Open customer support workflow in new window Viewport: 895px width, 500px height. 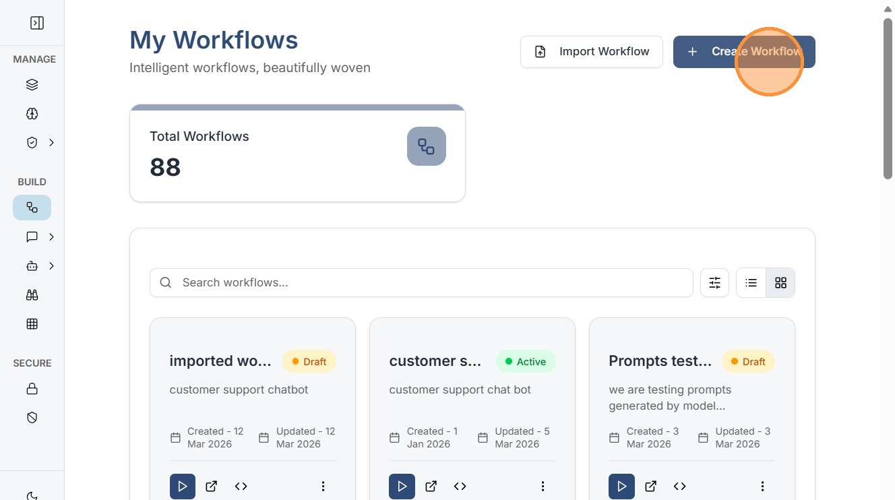[x=431, y=487]
